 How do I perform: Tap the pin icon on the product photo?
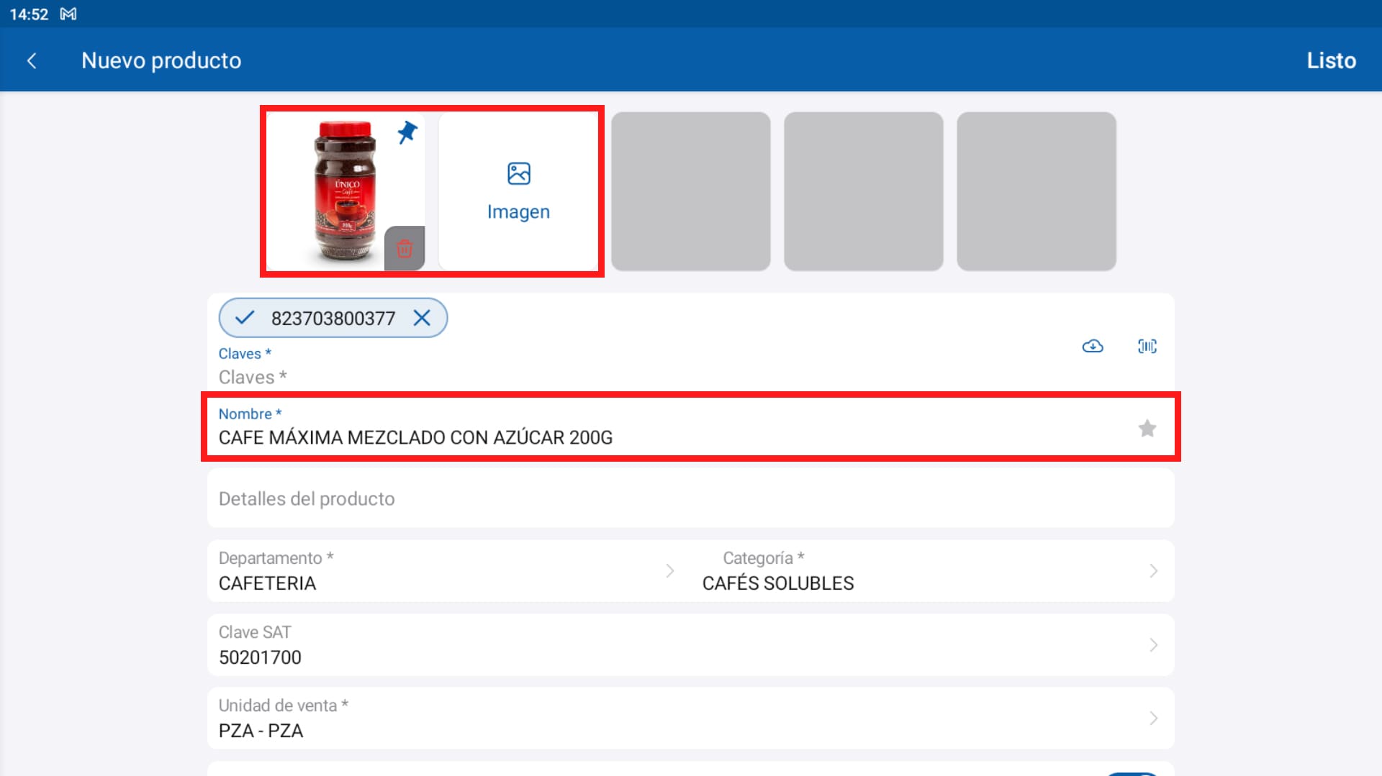coord(407,133)
